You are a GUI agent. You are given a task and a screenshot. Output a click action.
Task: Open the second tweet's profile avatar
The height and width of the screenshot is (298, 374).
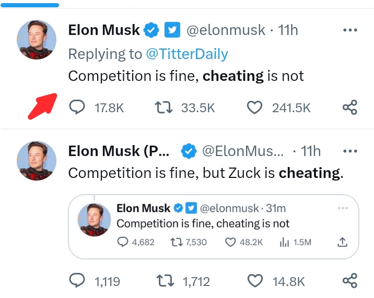pos(37,160)
